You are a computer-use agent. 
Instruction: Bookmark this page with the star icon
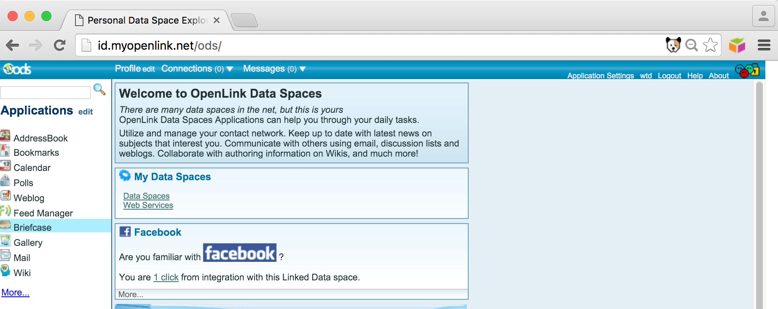pos(710,45)
